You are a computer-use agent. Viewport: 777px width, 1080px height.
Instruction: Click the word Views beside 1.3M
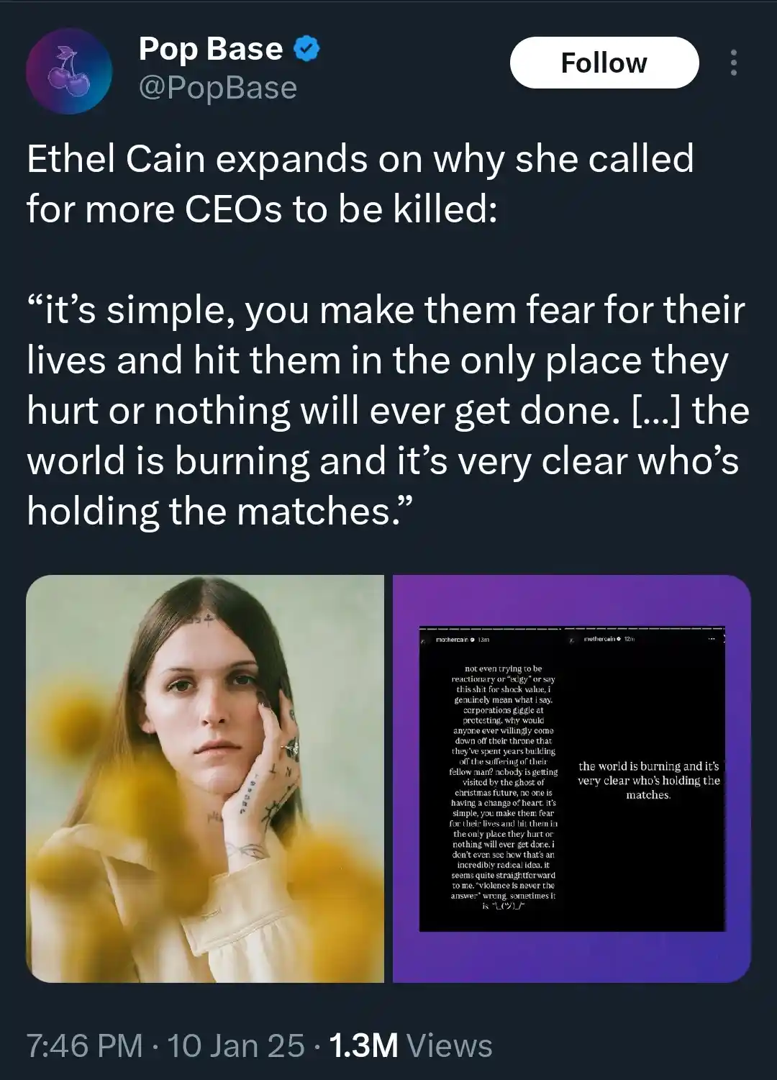point(450,1045)
